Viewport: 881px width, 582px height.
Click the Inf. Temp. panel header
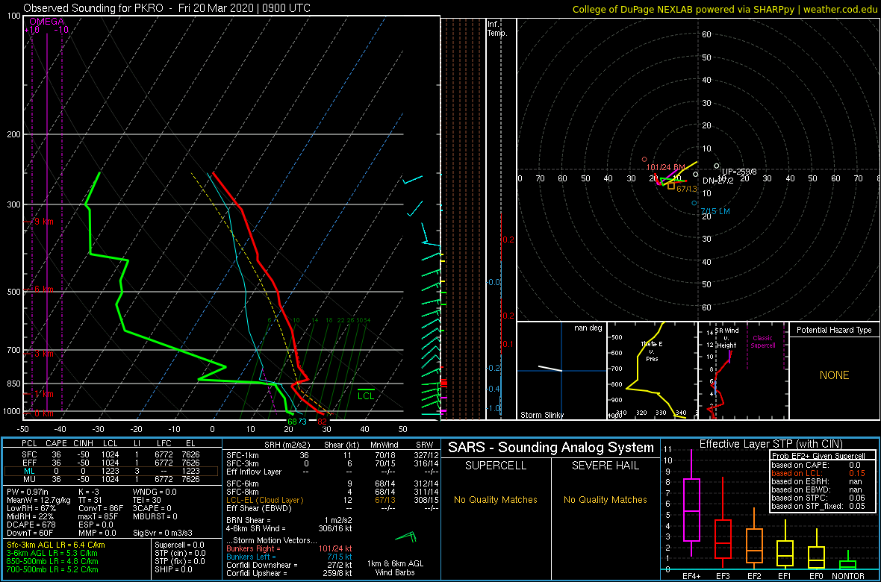[x=498, y=28]
